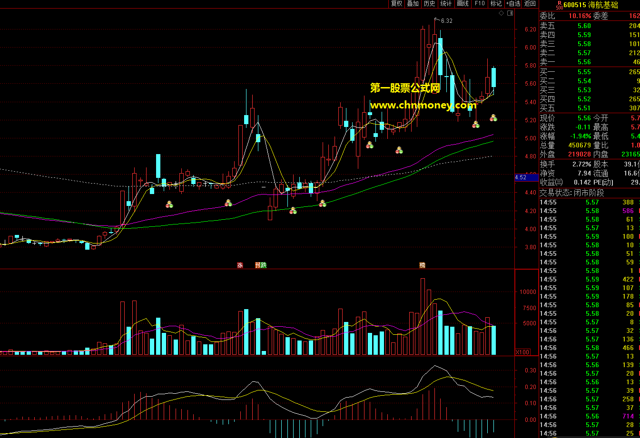Open the 叠加 overlay menu
Image resolution: width=640 pixels, height=438 pixels.
click(x=413, y=3)
